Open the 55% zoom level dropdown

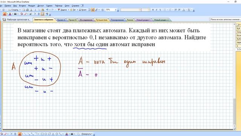[116, 10]
